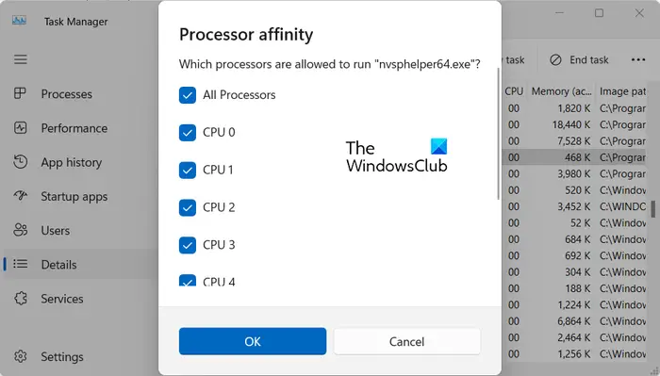660x376 pixels.
Task: Disable the CPU 3 checkbox
Action: click(188, 245)
